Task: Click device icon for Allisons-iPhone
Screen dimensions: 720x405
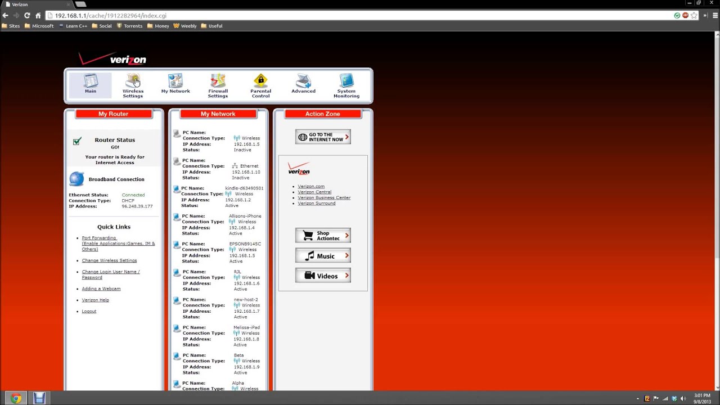Action: point(177,217)
